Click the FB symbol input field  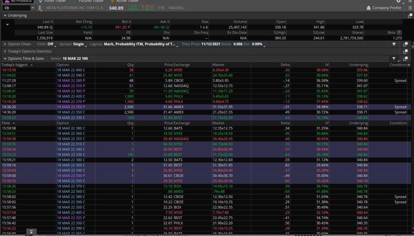click(16, 8)
